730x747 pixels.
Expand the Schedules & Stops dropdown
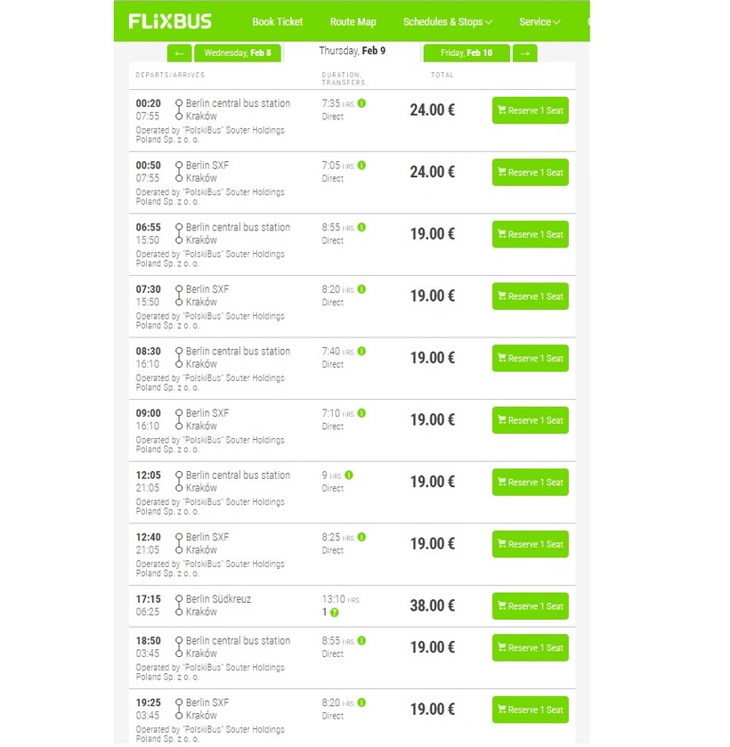pos(447,21)
